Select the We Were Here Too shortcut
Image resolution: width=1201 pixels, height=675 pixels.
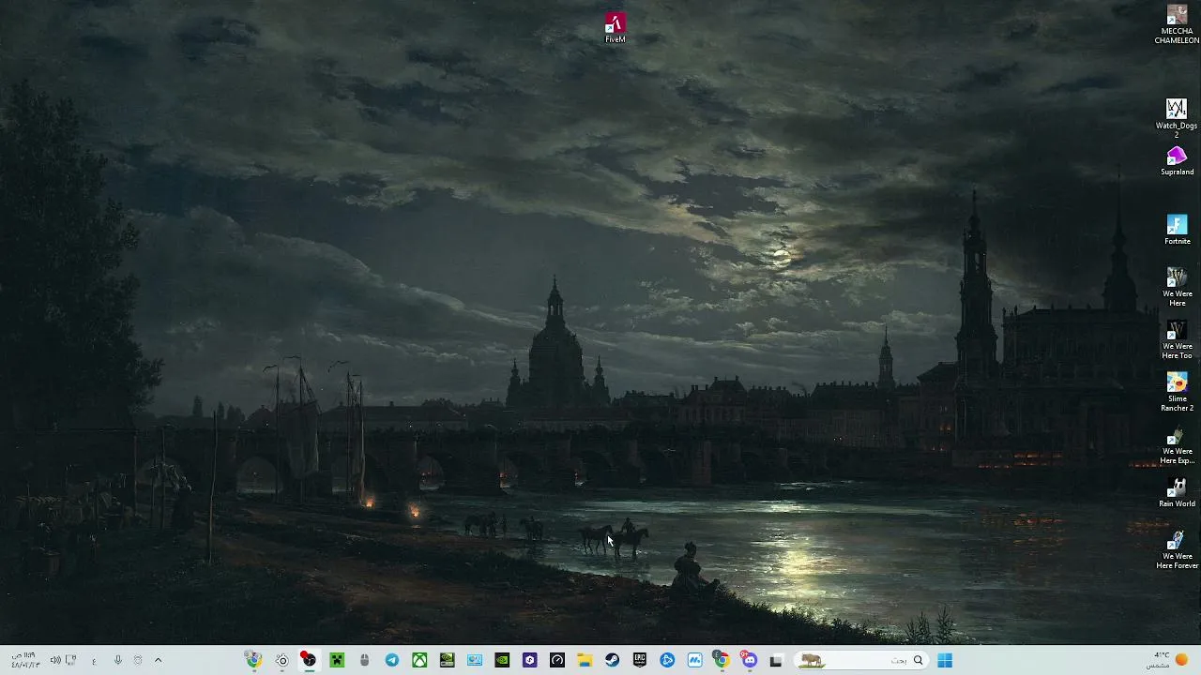click(1177, 339)
